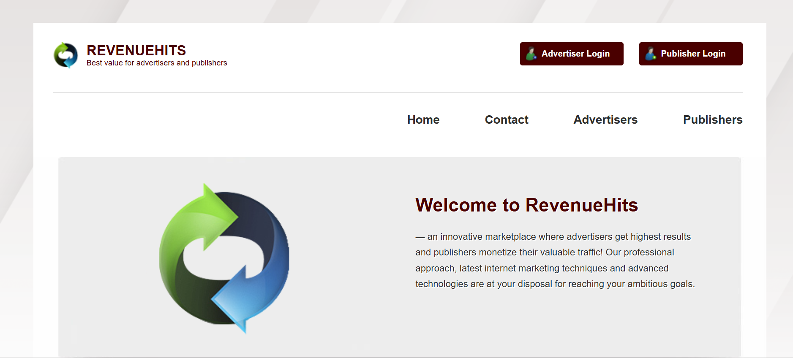793x358 pixels.
Task: Open the Advertiser Login button text
Action: 575,54
